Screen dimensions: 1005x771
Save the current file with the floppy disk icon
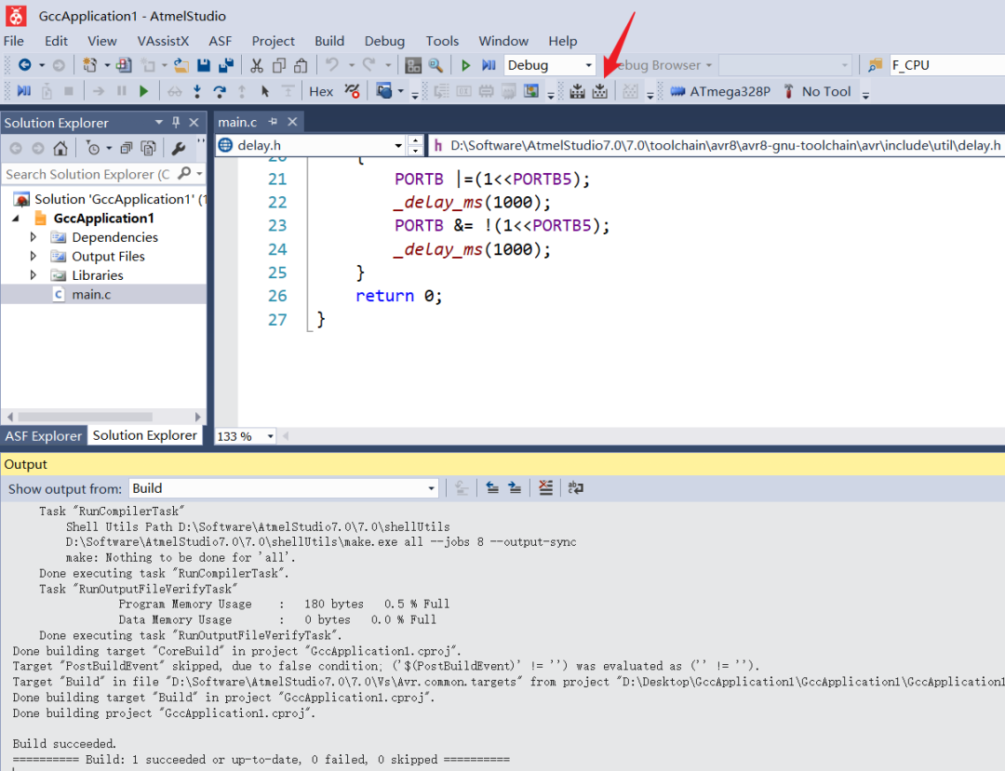(x=204, y=65)
